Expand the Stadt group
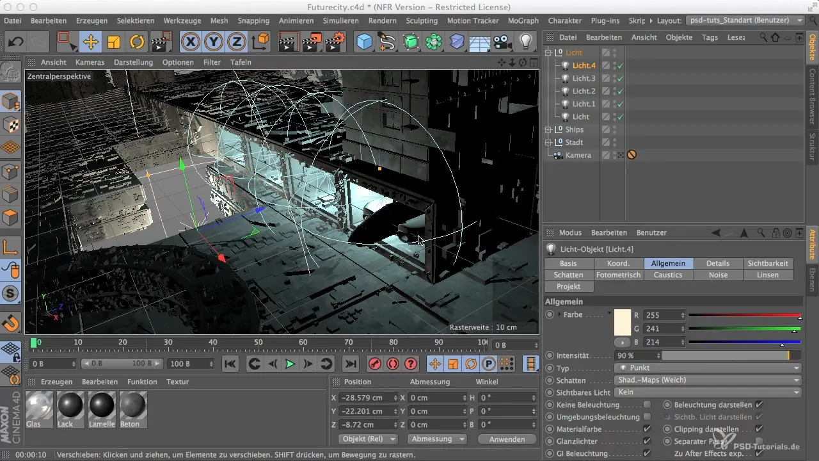Image resolution: width=819 pixels, height=461 pixels. pos(548,142)
